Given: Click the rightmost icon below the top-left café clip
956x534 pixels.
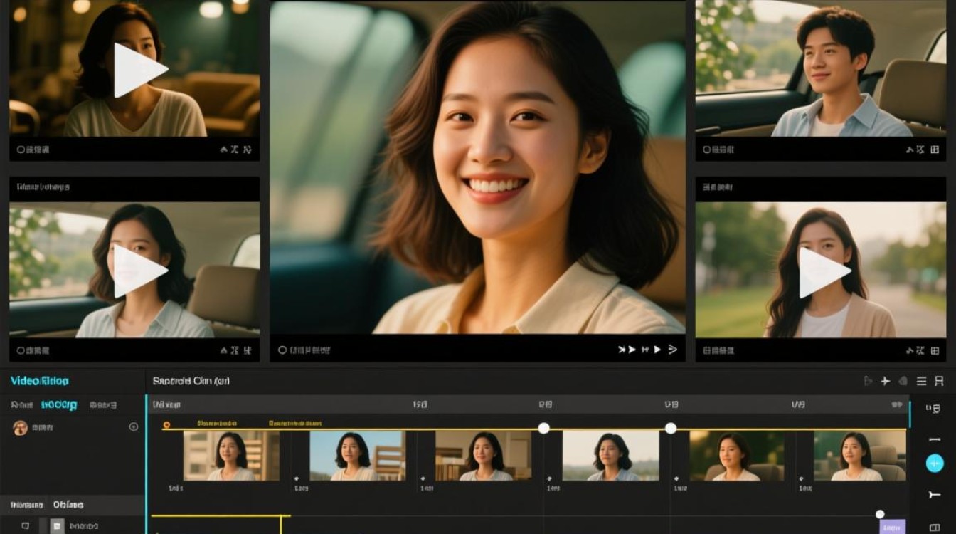Looking at the screenshot, I should [248, 150].
